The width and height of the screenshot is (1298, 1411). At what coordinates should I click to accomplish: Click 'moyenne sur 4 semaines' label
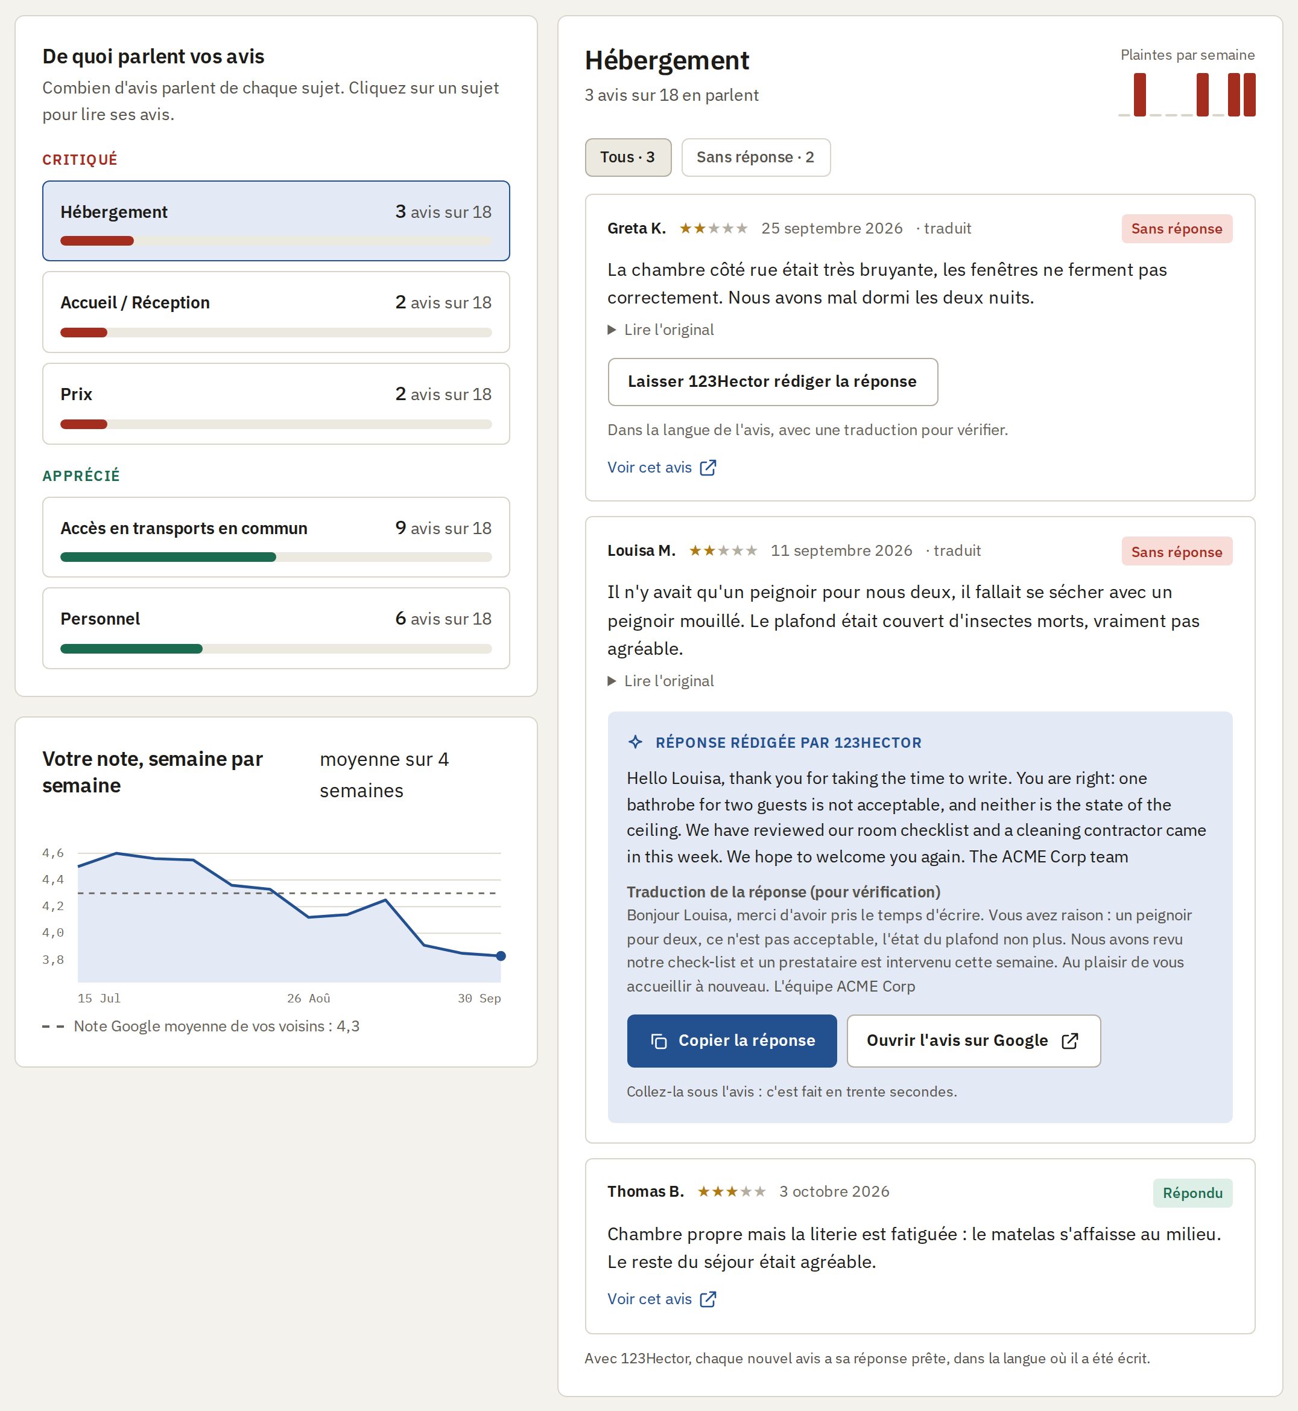(384, 774)
